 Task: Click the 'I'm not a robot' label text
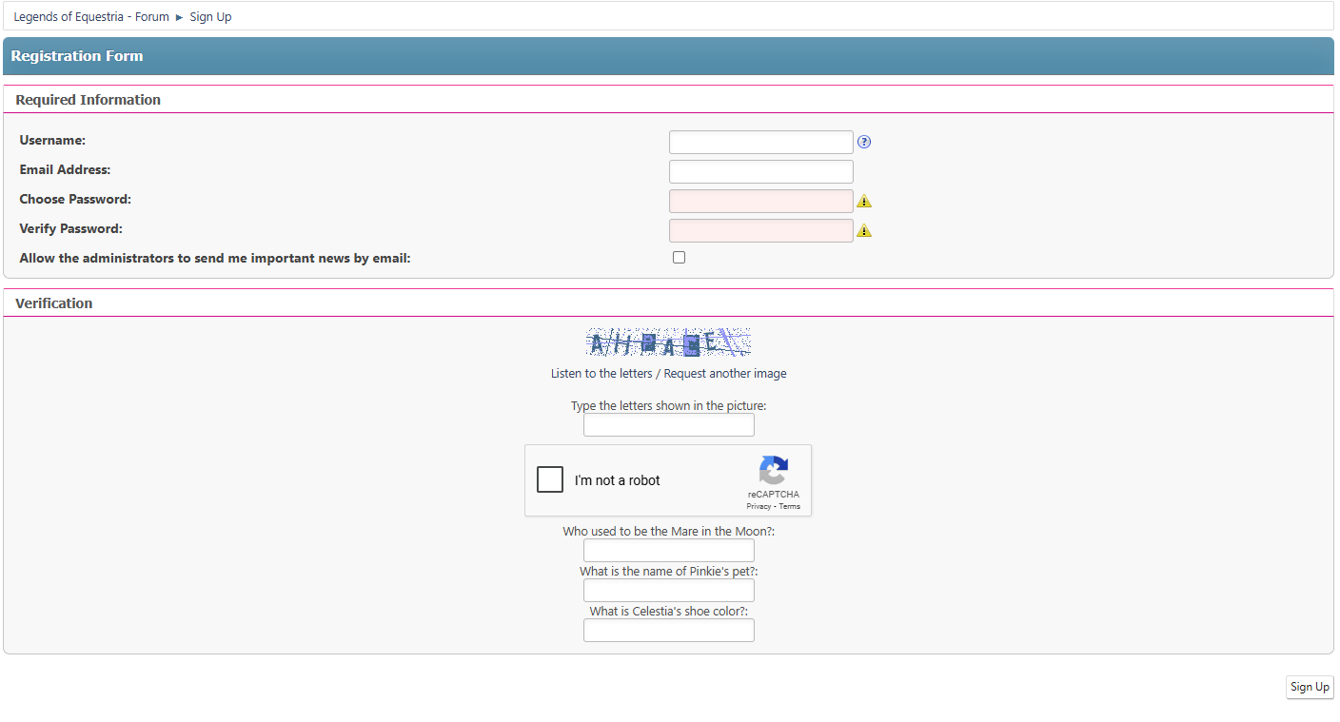618,480
